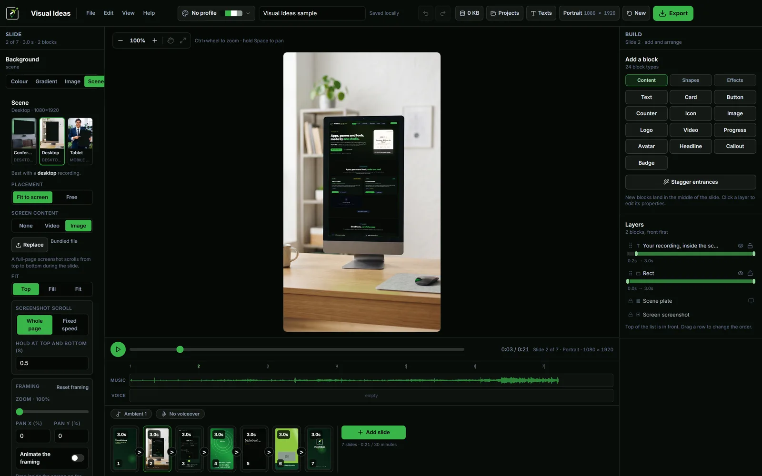Open the No voiceover selector
The image size is (762, 476).
[180, 414]
